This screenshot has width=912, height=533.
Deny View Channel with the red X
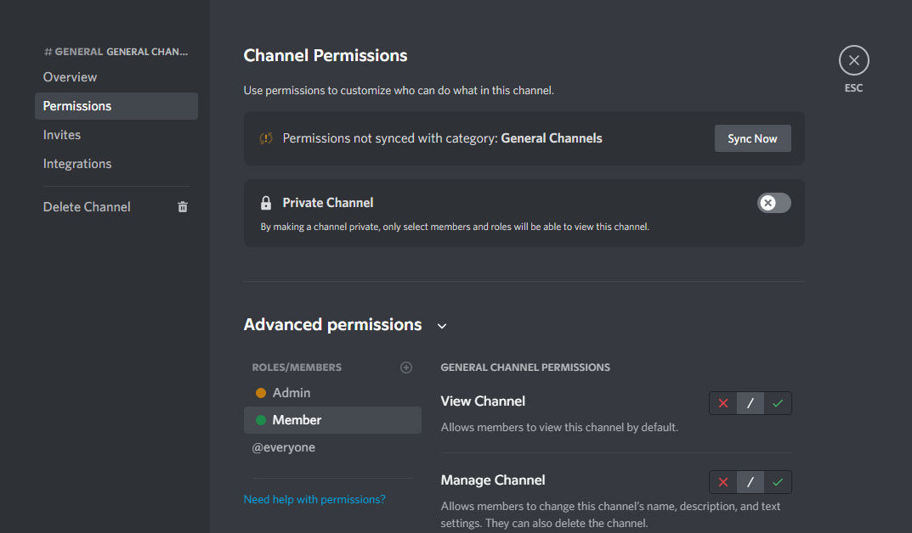(722, 403)
